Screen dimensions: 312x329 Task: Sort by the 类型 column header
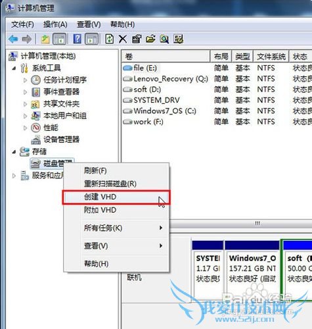point(242,57)
